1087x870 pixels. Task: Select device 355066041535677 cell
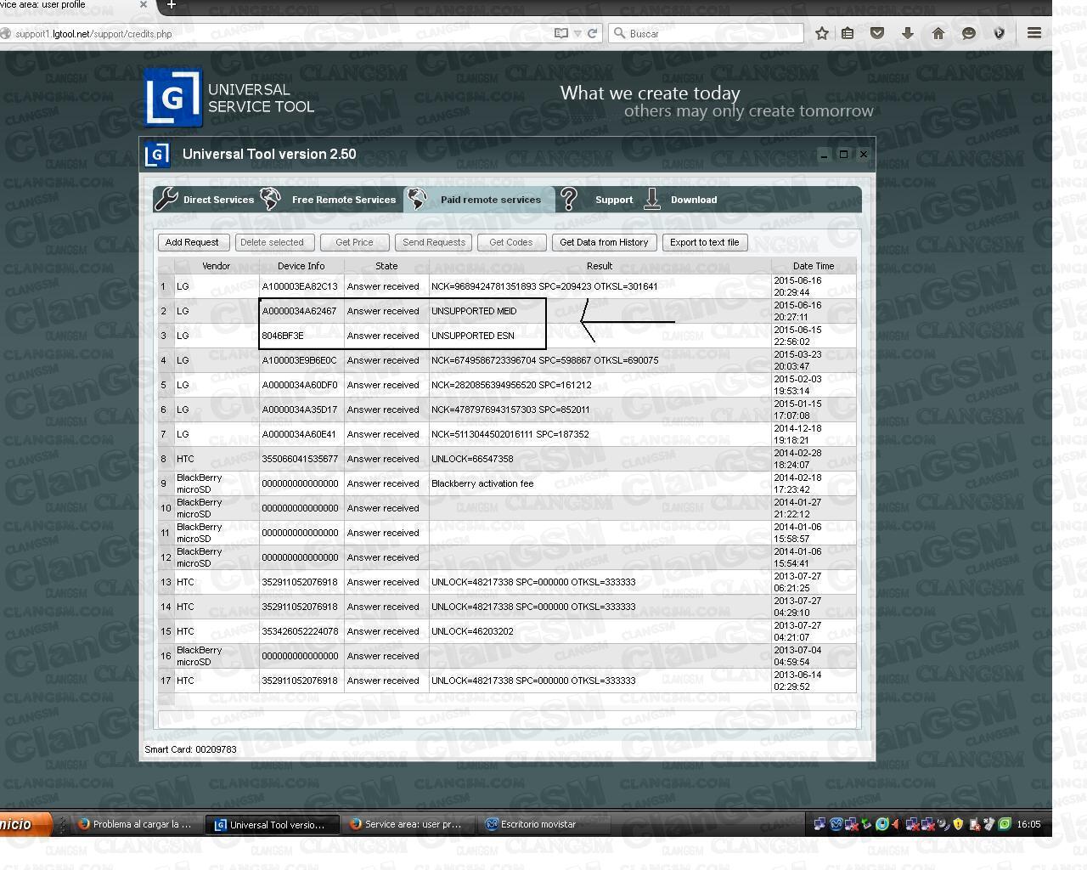pyautogui.click(x=301, y=459)
